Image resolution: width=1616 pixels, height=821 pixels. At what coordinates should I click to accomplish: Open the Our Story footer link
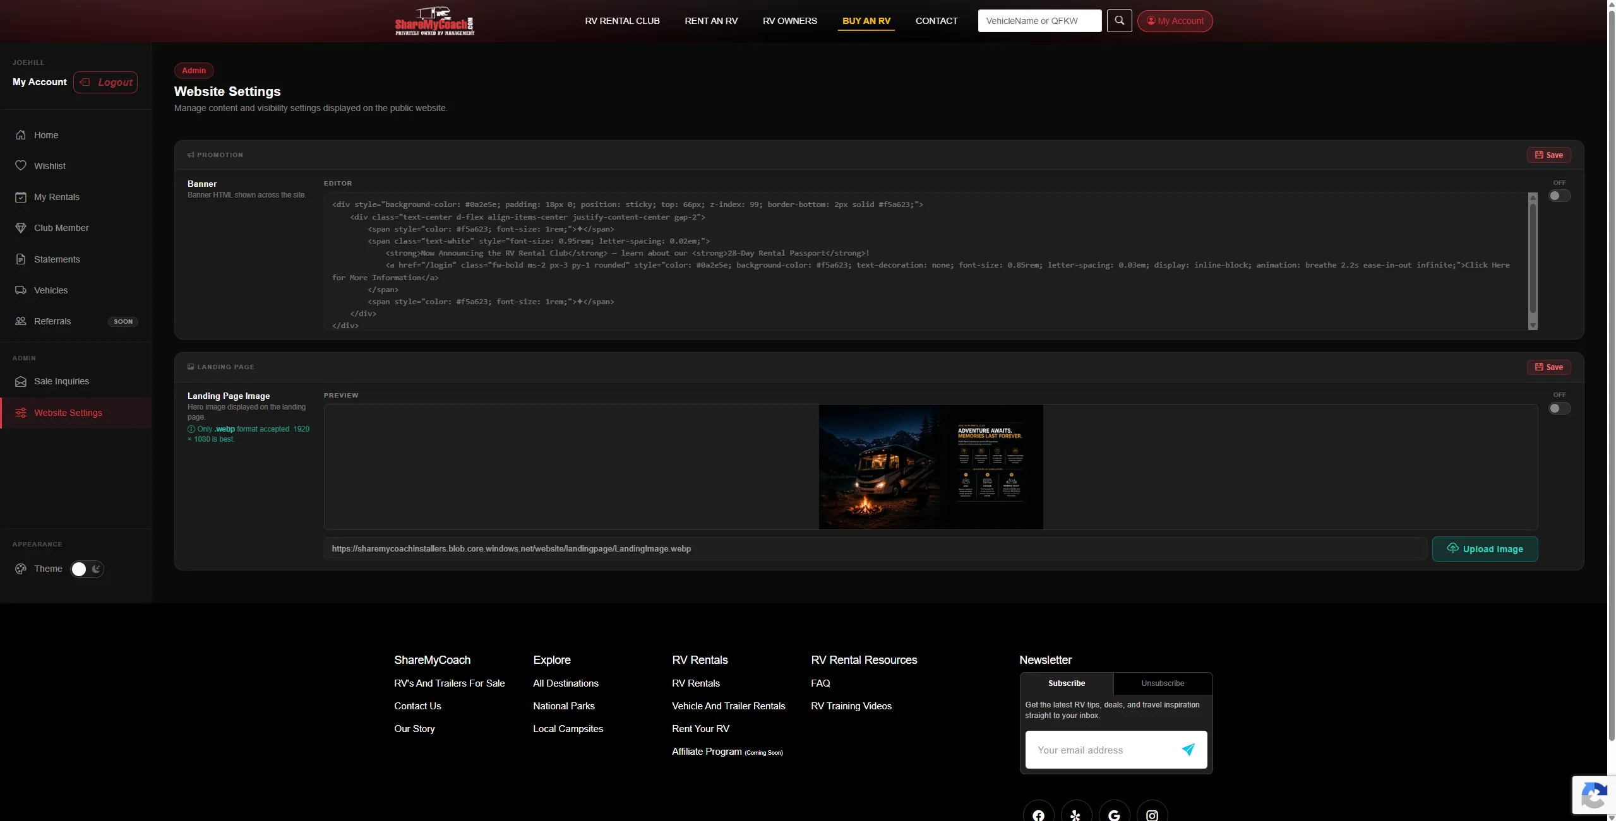(414, 729)
